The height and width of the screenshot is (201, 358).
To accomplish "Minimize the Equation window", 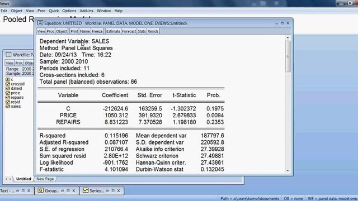I will tap(276, 23).
